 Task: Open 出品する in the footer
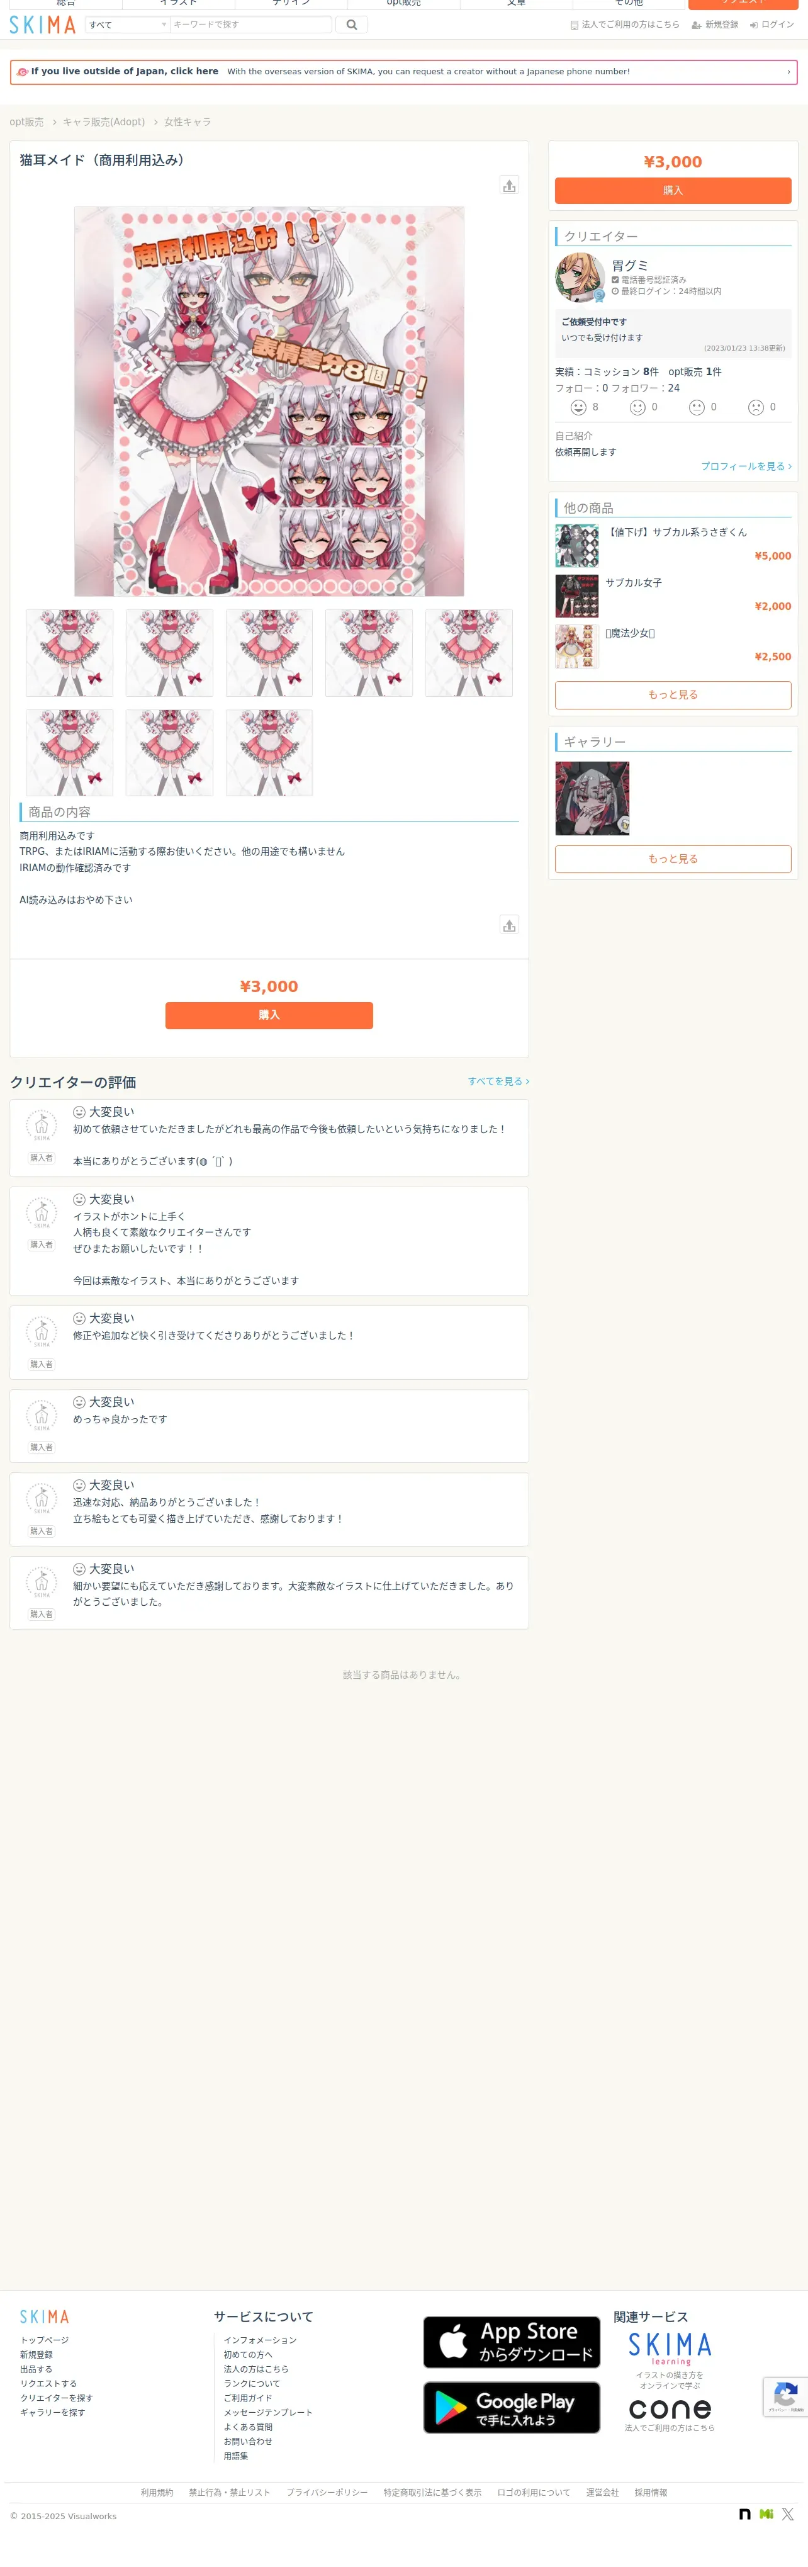[36, 2369]
